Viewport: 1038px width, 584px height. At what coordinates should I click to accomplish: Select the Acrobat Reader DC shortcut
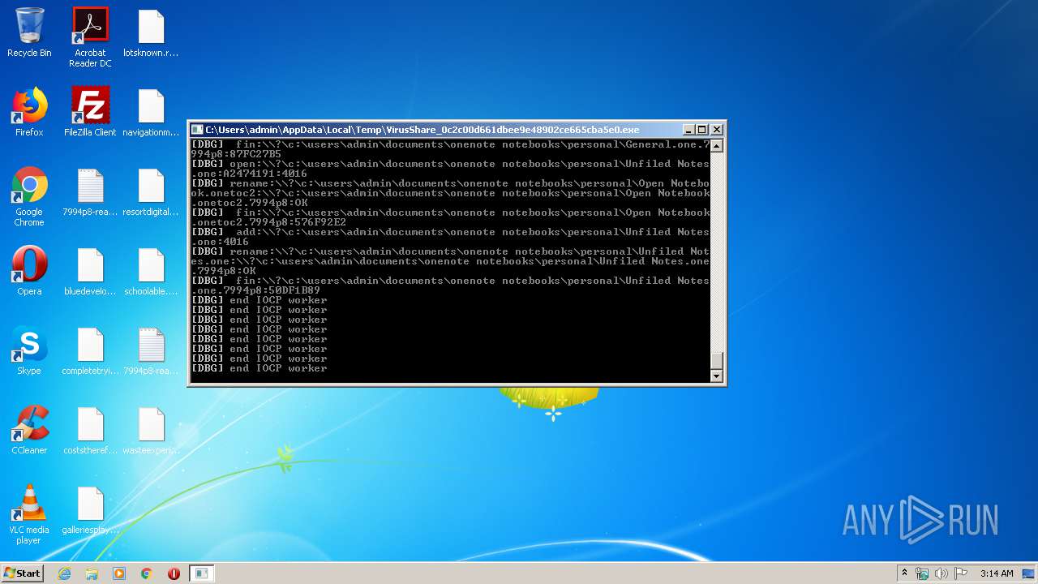[x=90, y=38]
